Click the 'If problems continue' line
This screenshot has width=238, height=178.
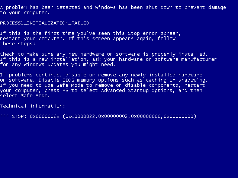click(x=101, y=75)
